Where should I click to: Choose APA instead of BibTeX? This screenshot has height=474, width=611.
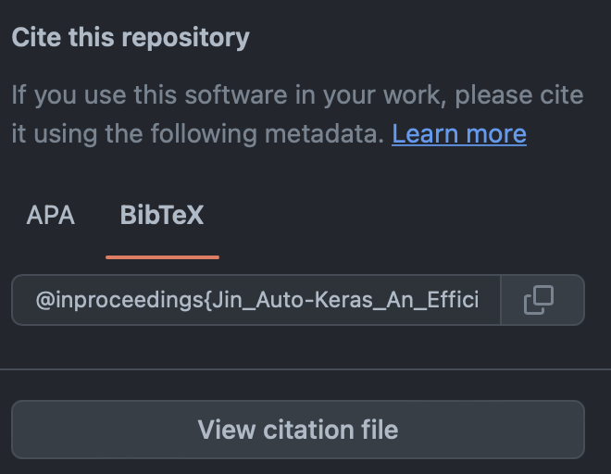coord(50,216)
